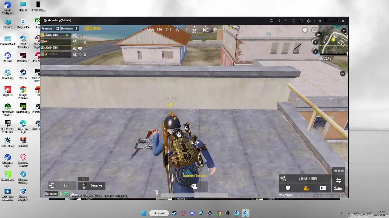Click the ZAEIM STORE spectated player name
Image resolution: width=389 pixels, height=218 pixels.
coord(308,179)
